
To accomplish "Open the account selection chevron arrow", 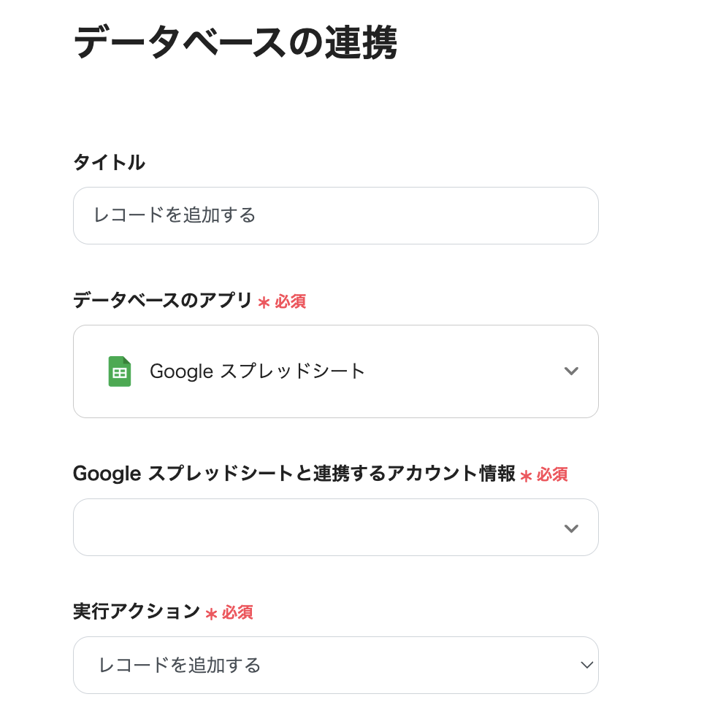I will (x=571, y=528).
